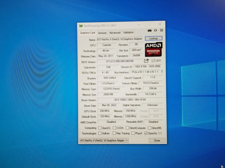Open the hamburger menu icon
The image size is (225, 168).
coord(161,30)
